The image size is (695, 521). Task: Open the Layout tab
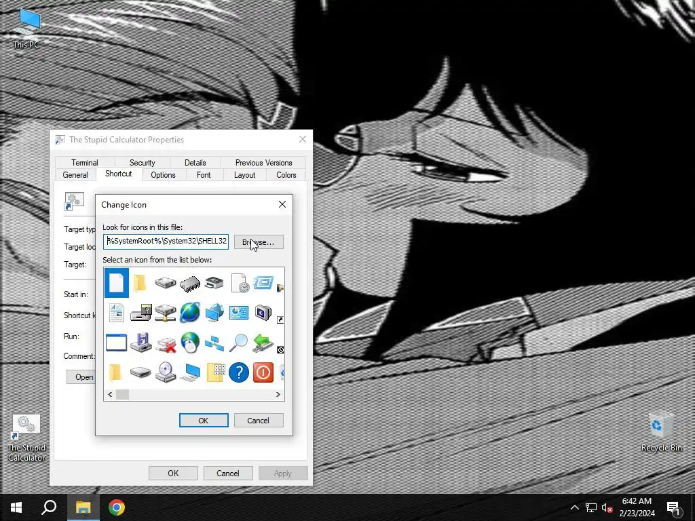pos(244,175)
